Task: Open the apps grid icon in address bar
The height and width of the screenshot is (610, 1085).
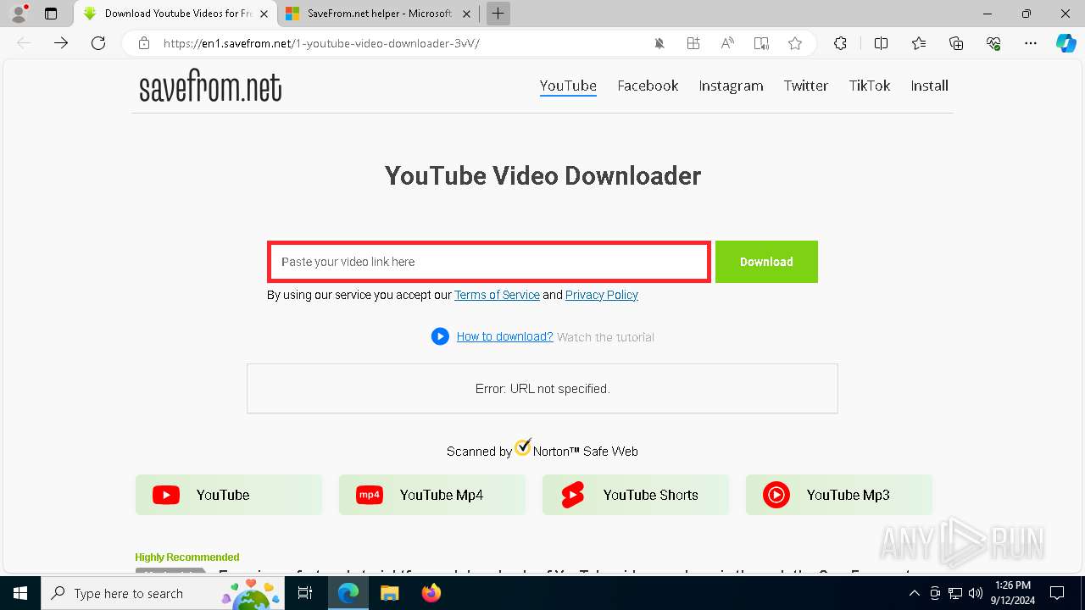Action: click(693, 43)
